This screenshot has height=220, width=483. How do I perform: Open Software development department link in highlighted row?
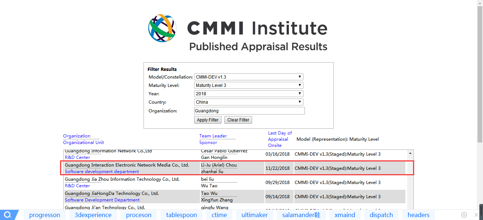[102, 172]
